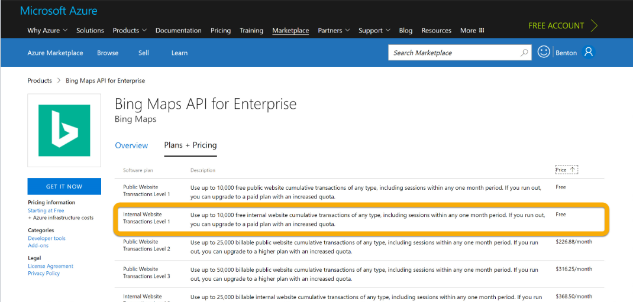Select Public Website Transactions Level 2 plan

[x=147, y=245]
